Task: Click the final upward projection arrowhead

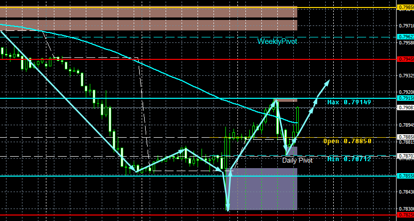Action: point(327,82)
